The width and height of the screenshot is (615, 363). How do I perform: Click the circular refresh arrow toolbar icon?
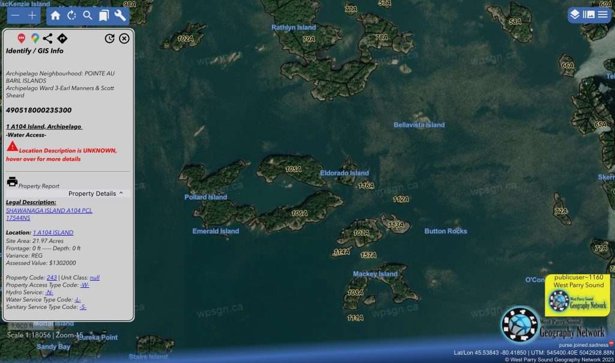point(72,16)
